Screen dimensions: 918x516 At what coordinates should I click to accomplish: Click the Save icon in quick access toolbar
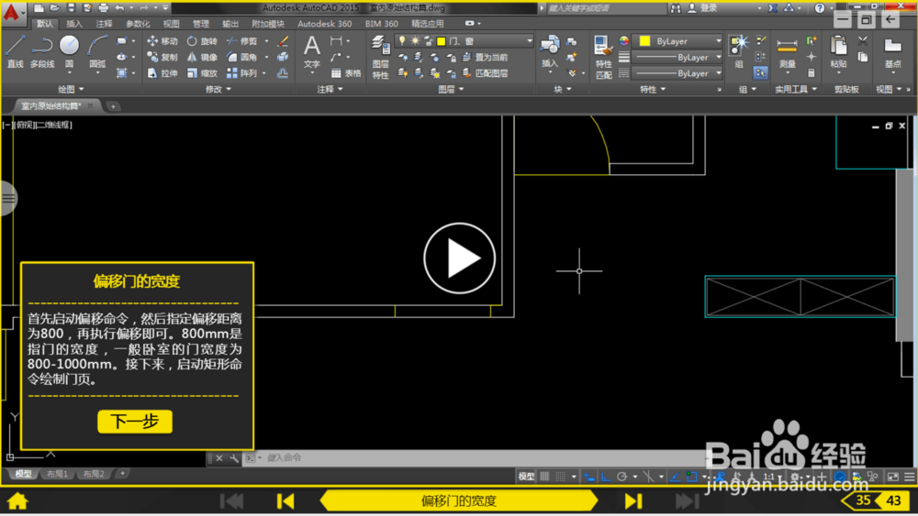[71, 7]
